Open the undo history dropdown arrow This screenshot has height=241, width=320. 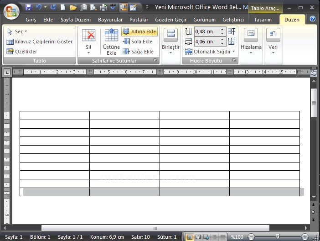(x=45, y=7)
